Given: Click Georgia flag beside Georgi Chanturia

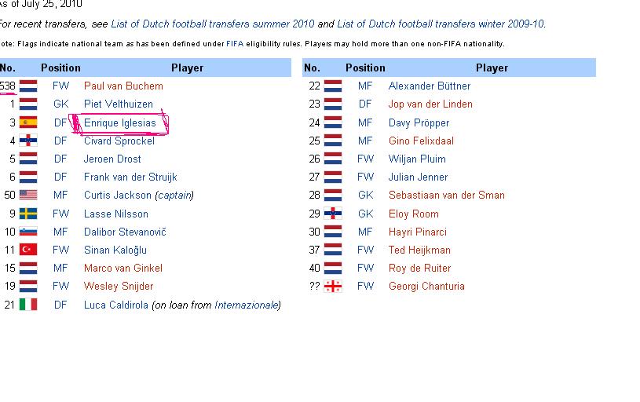Looking at the screenshot, I should pyautogui.click(x=333, y=287).
